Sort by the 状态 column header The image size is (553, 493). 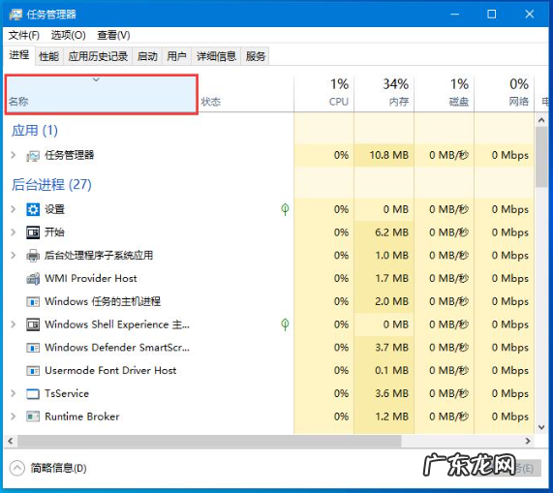pyautogui.click(x=246, y=95)
